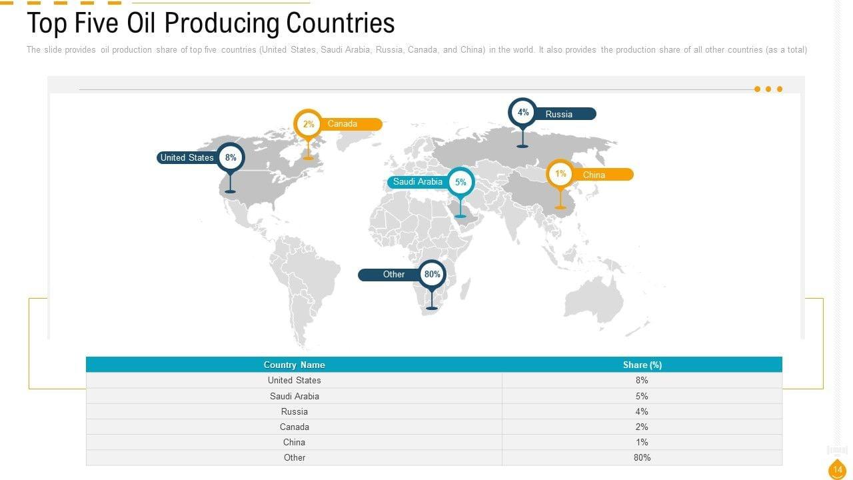Select the Saudi Arabia label on map
Image resolution: width=853 pixels, height=480 pixels.
pos(418,182)
